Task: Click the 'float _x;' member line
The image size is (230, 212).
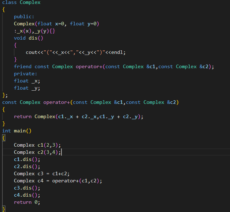Action: pyautogui.click(x=27, y=81)
